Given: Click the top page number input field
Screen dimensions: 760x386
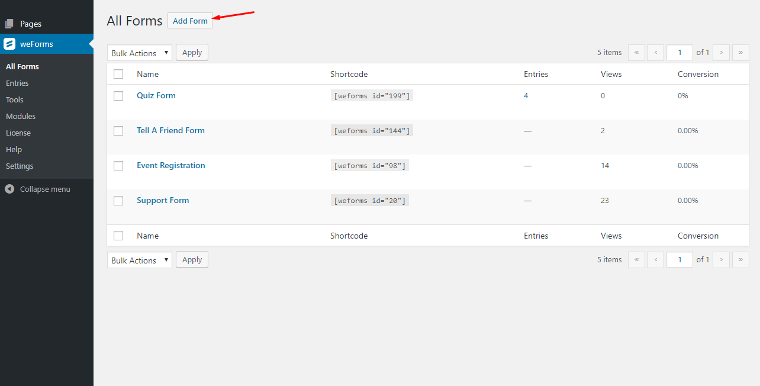Looking at the screenshot, I should coord(680,53).
